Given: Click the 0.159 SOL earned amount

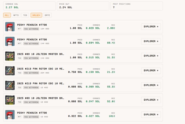Looking at the screenshot, I should tap(93, 72).
